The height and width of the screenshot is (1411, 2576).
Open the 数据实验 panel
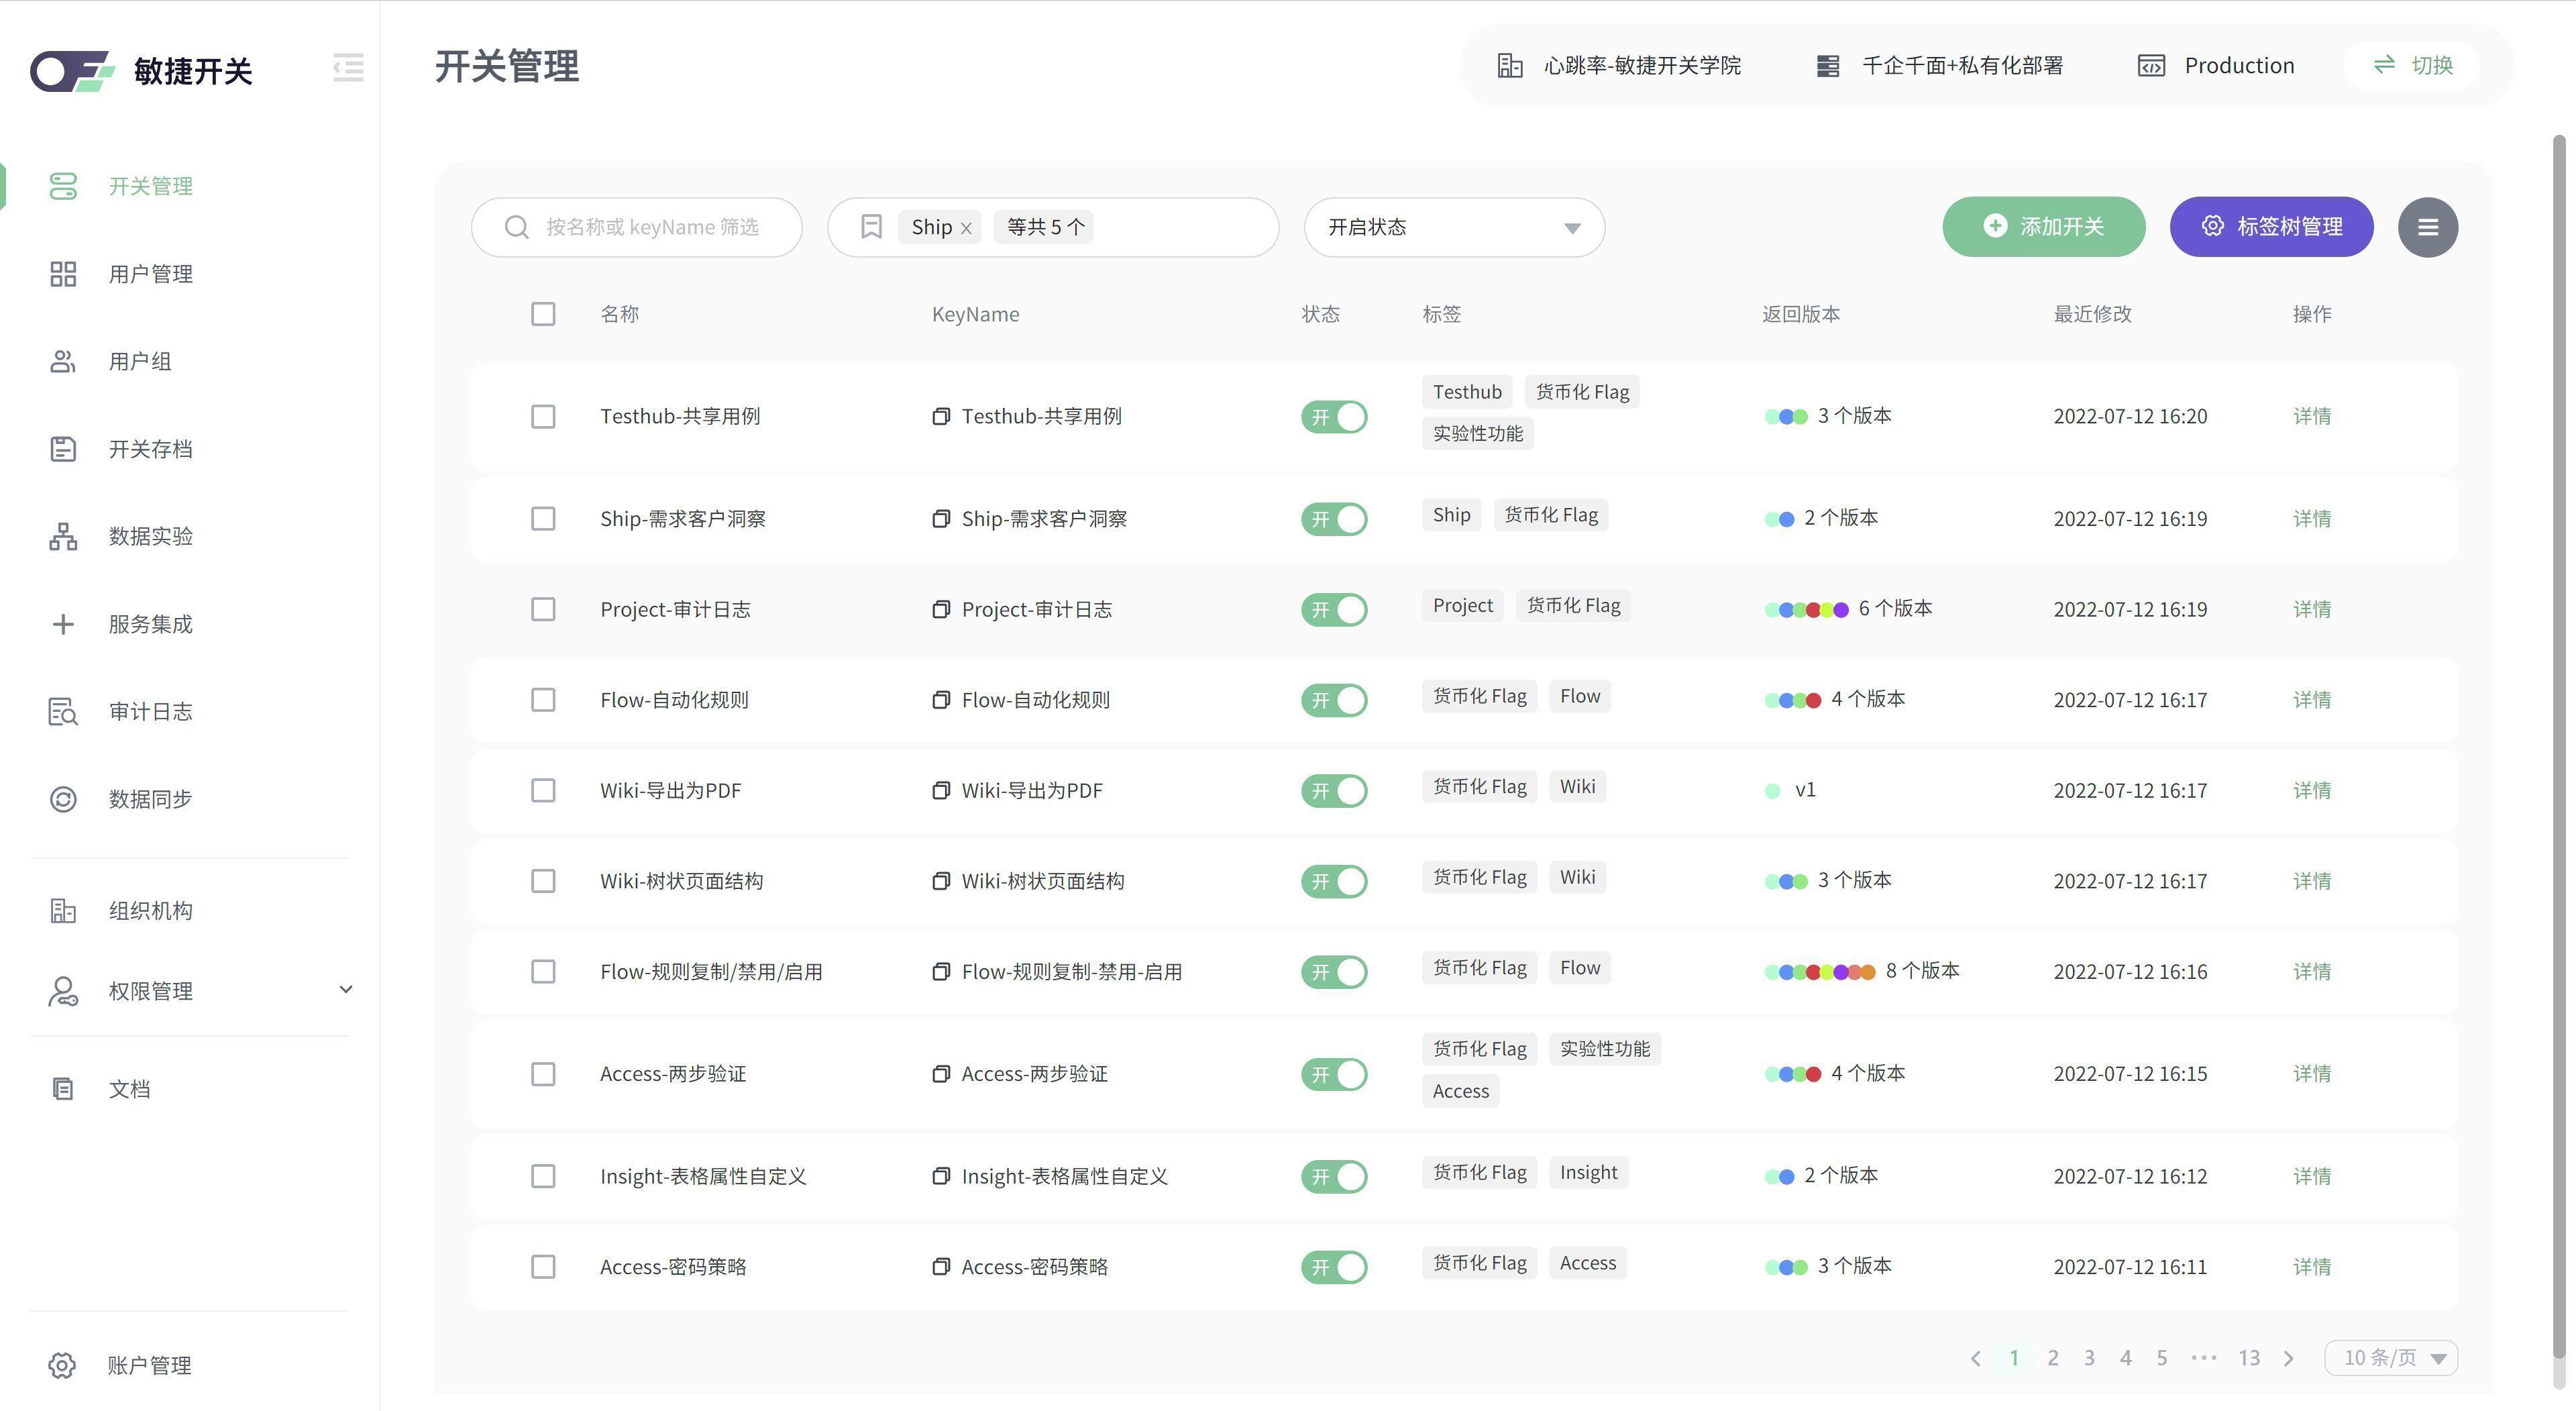pyautogui.click(x=150, y=536)
